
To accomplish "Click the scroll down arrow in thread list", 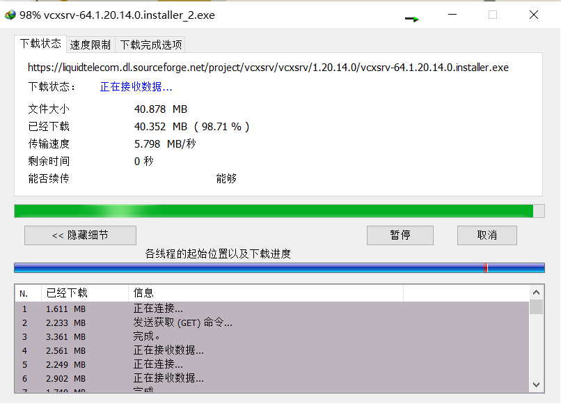I will coord(536,384).
